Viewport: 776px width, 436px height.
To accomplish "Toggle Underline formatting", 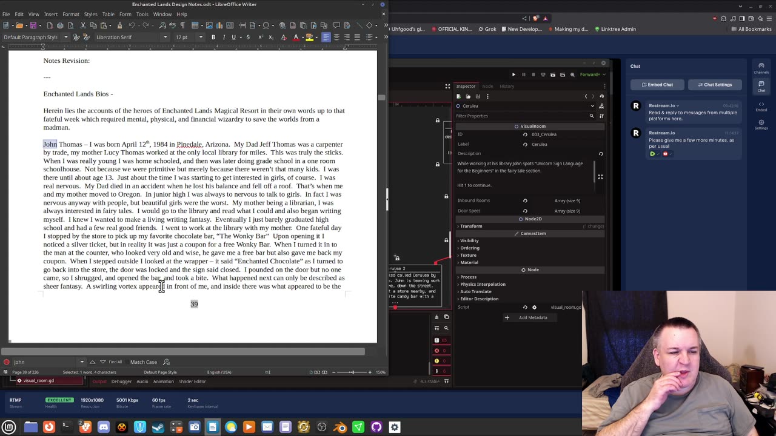I will point(233,37).
